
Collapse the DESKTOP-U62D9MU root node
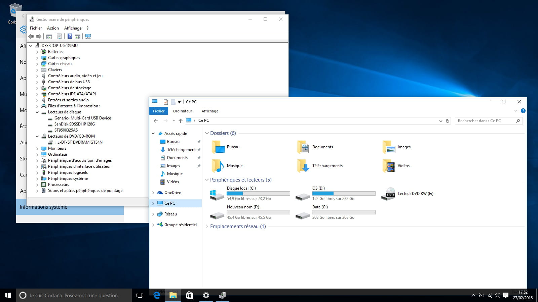(x=31, y=46)
